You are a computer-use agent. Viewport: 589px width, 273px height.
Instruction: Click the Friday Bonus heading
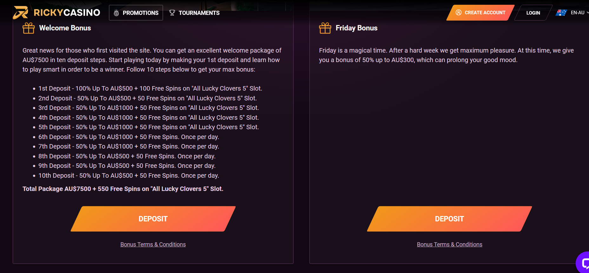[356, 28]
